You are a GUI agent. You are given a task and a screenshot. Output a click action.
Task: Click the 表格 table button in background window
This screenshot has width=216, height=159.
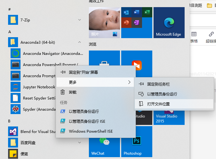tap(194, 38)
